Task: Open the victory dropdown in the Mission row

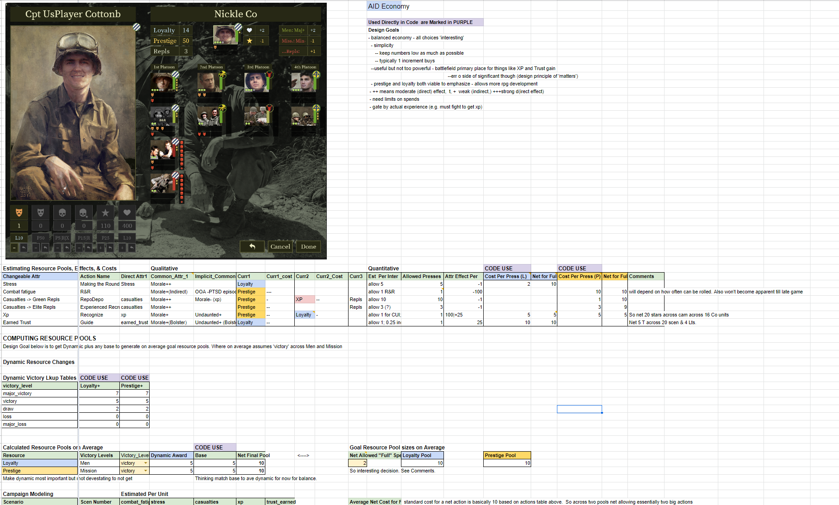Action: pos(146,471)
